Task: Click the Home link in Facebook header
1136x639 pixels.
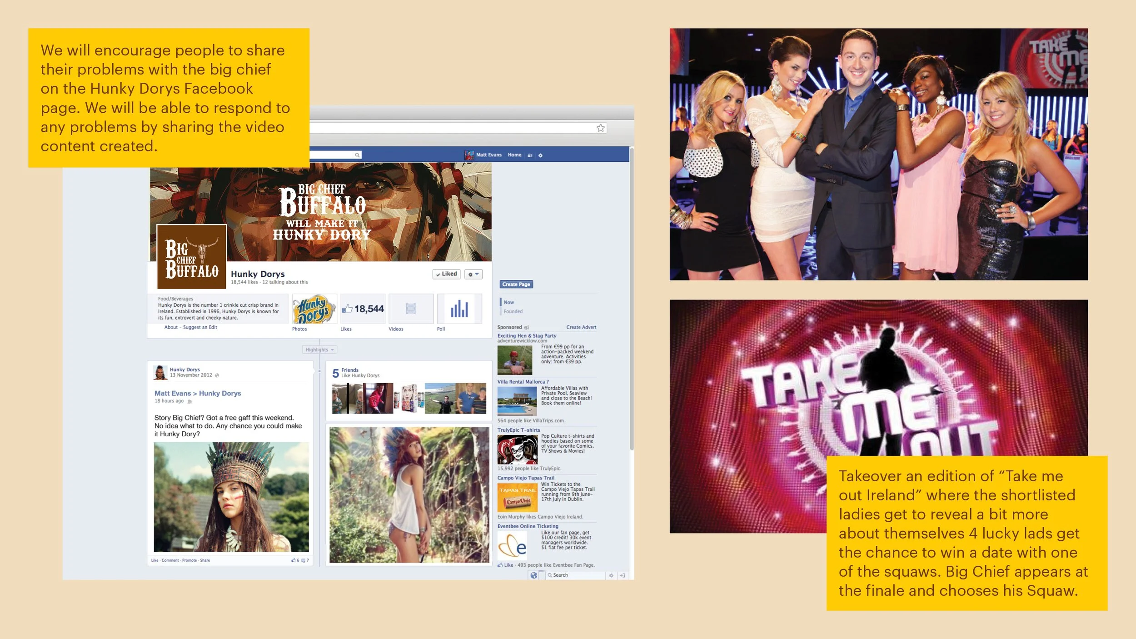Action: point(514,155)
